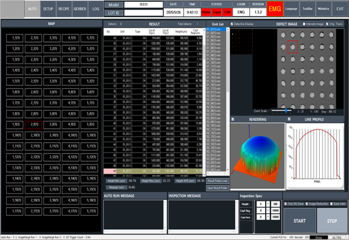Toggle the Only NG Save checkbox
349x240 pixels.
(x=286, y=203)
